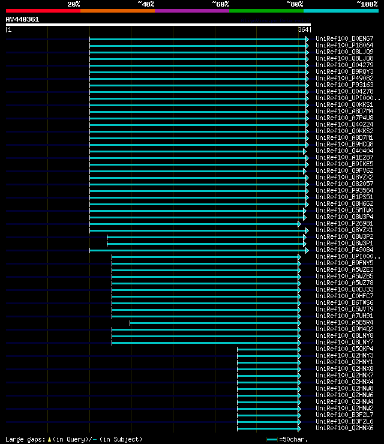The image size is (384, 444).
Task: Select the UniRef100_B3F2L7 label
Action: pos(344,415)
